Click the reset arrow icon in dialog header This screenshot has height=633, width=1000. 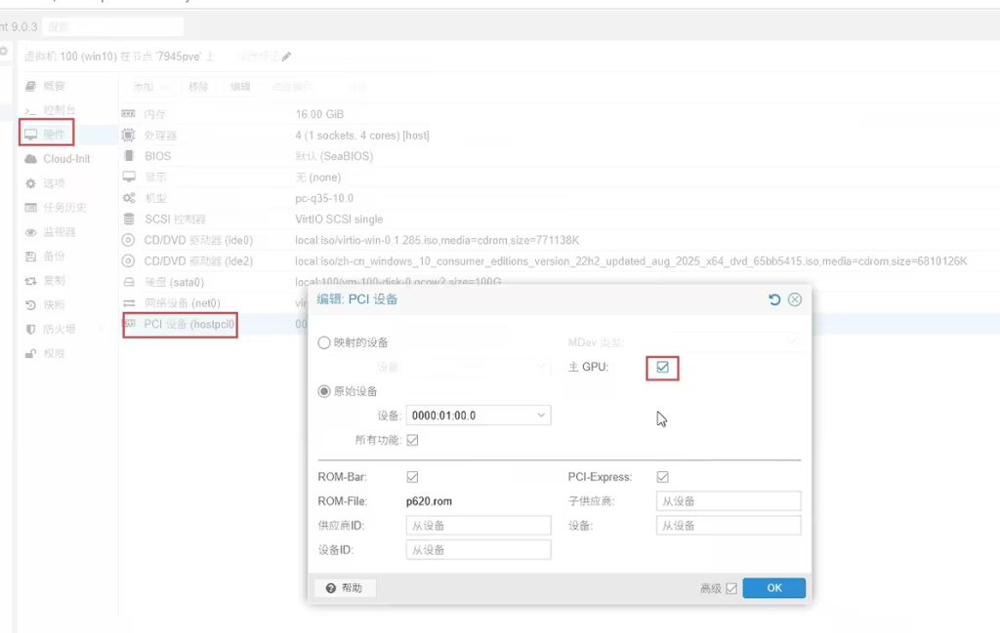point(774,299)
